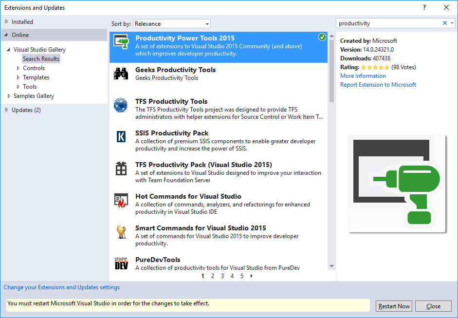Click the next page arrow in pagination
The image size is (458, 318).
point(252,276)
